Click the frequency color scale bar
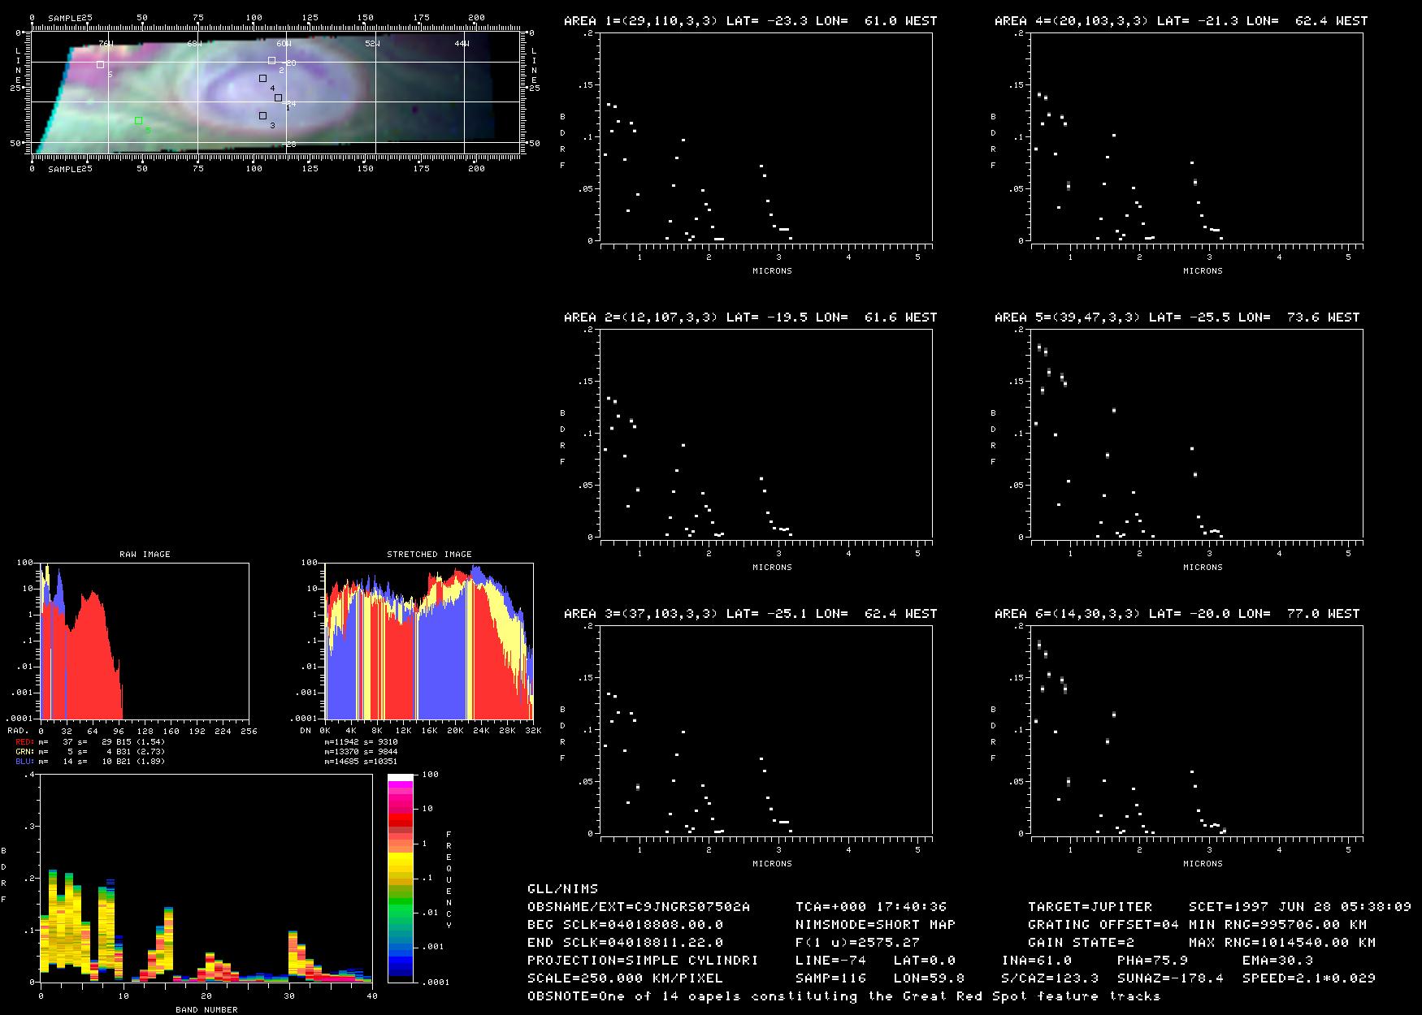The image size is (1422, 1015). pyautogui.click(x=401, y=878)
